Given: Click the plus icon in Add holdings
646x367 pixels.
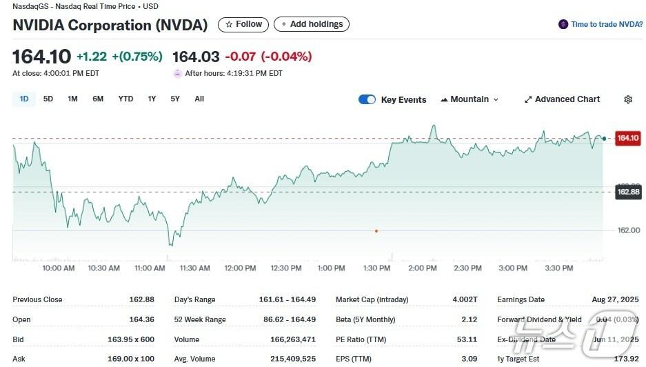Looking at the screenshot, I should point(283,24).
